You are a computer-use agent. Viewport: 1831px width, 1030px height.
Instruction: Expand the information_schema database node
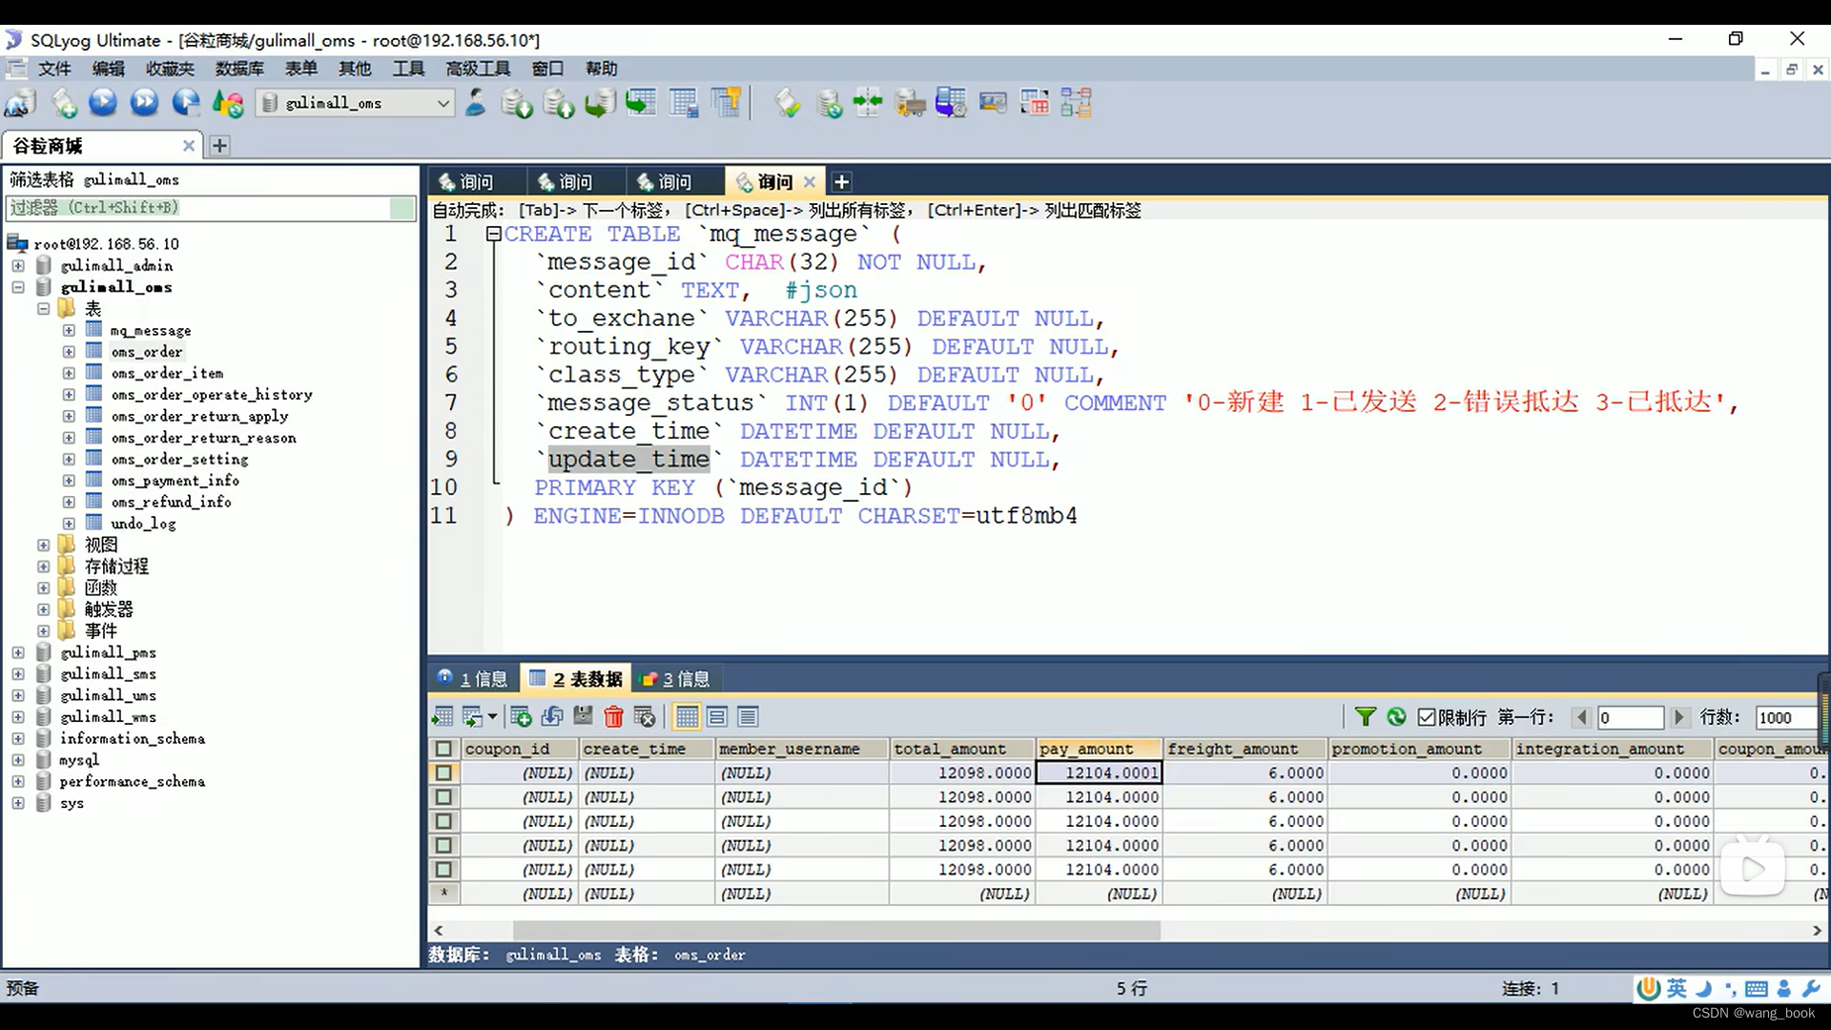(x=18, y=738)
